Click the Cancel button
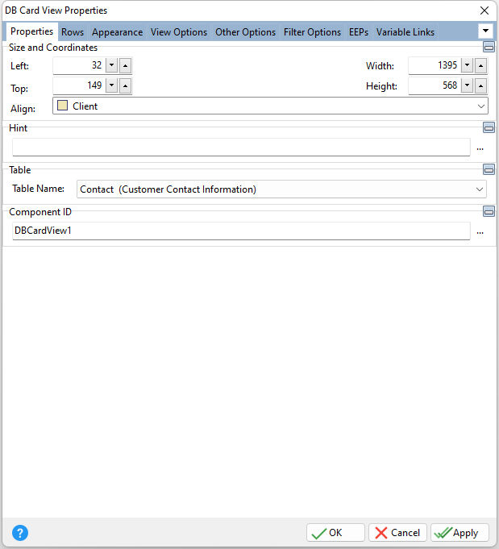Viewport: 499px width, 549px height. [397, 533]
